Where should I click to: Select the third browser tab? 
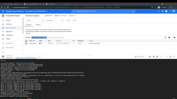coord(56,4)
